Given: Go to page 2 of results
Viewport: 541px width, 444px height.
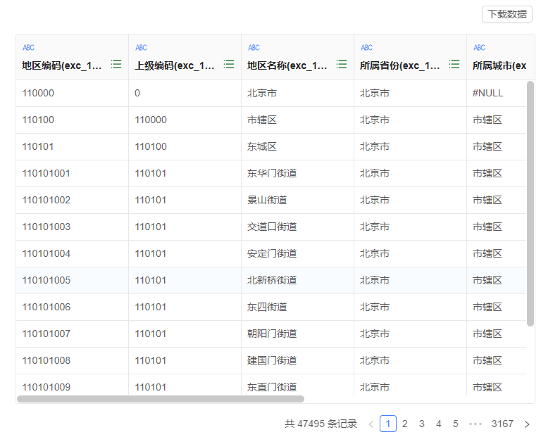Looking at the screenshot, I should (405, 424).
